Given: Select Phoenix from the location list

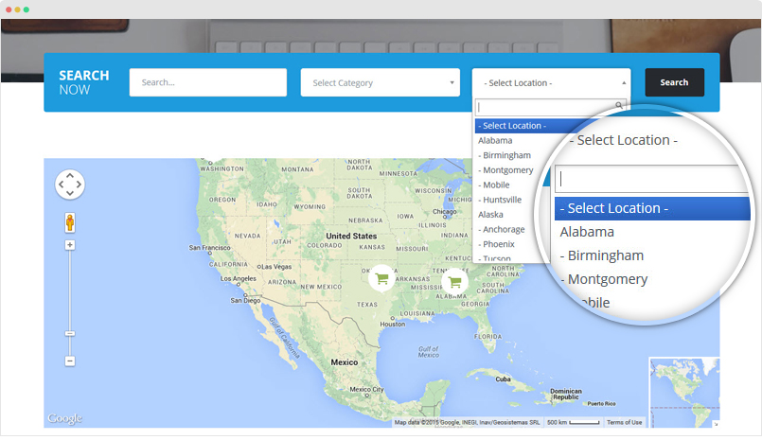Looking at the screenshot, I should click(x=496, y=244).
